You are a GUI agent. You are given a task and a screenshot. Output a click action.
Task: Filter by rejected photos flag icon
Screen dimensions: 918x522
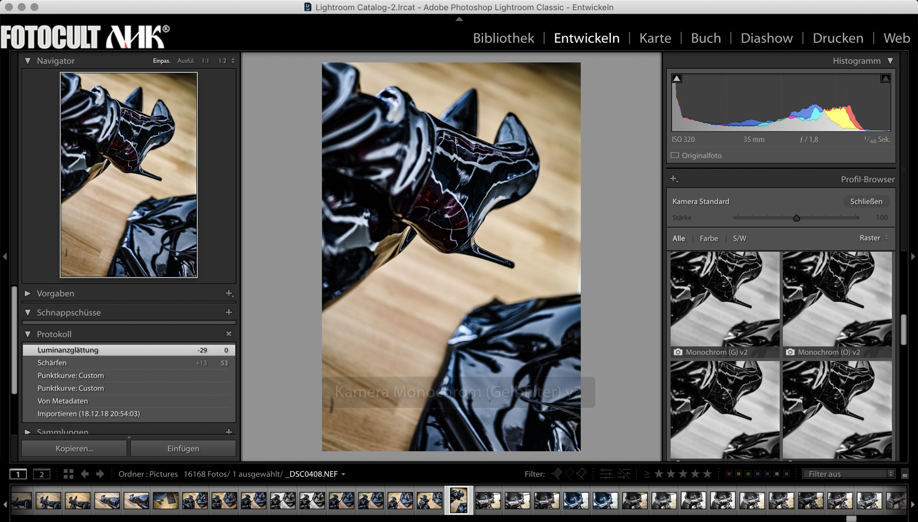[581, 474]
